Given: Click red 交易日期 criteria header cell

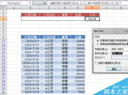Looking at the screenshot, I should click(x=30, y=15).
